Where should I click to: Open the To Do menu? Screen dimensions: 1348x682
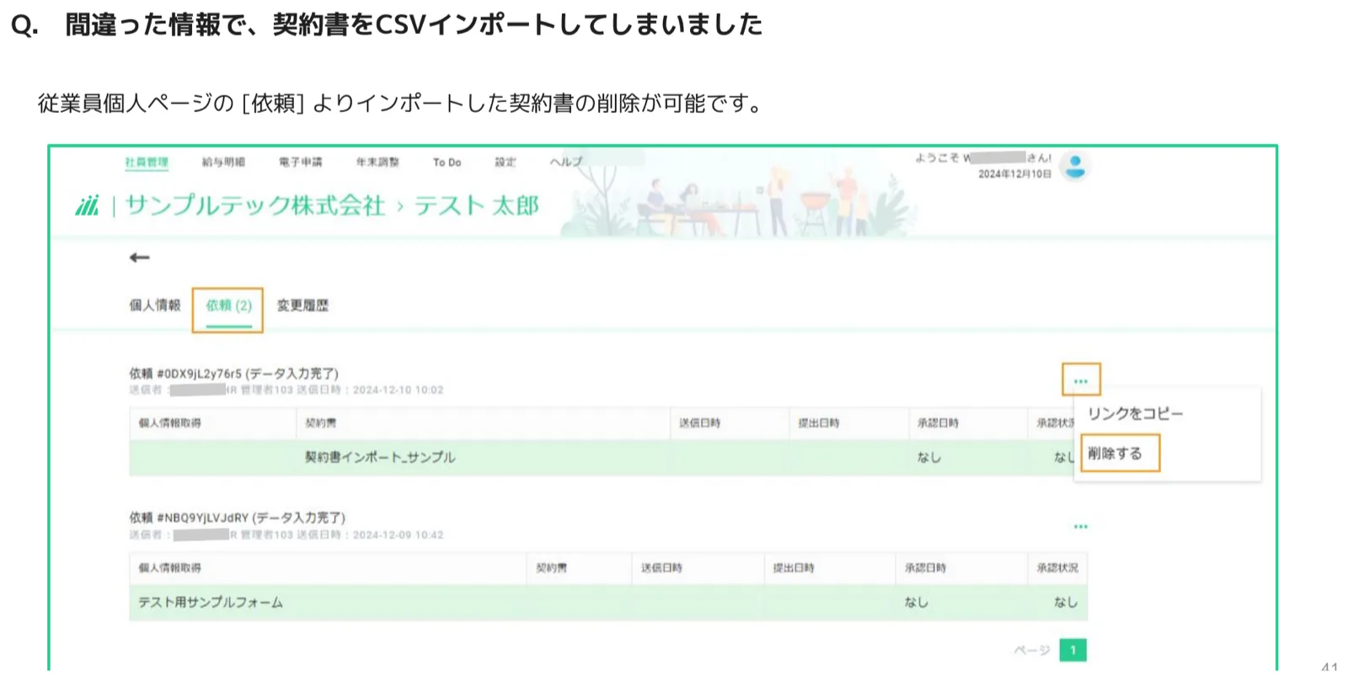(x=447, y=162)
